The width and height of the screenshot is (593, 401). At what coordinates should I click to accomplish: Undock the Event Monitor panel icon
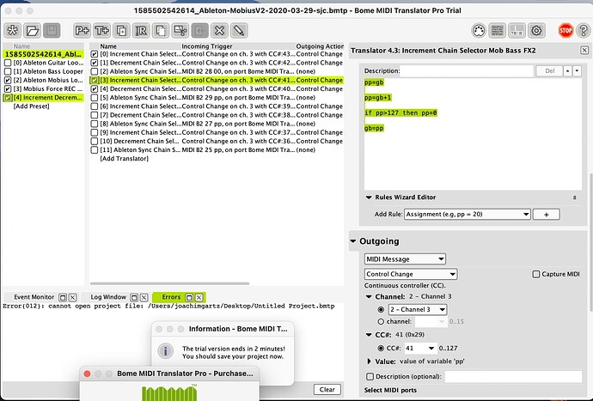63,297
